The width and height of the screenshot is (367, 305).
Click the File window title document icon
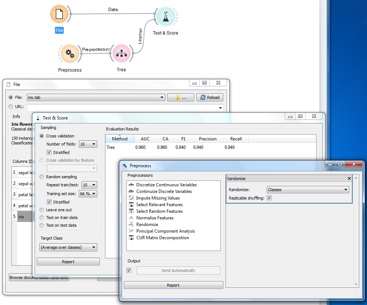(x=9, y=85)
